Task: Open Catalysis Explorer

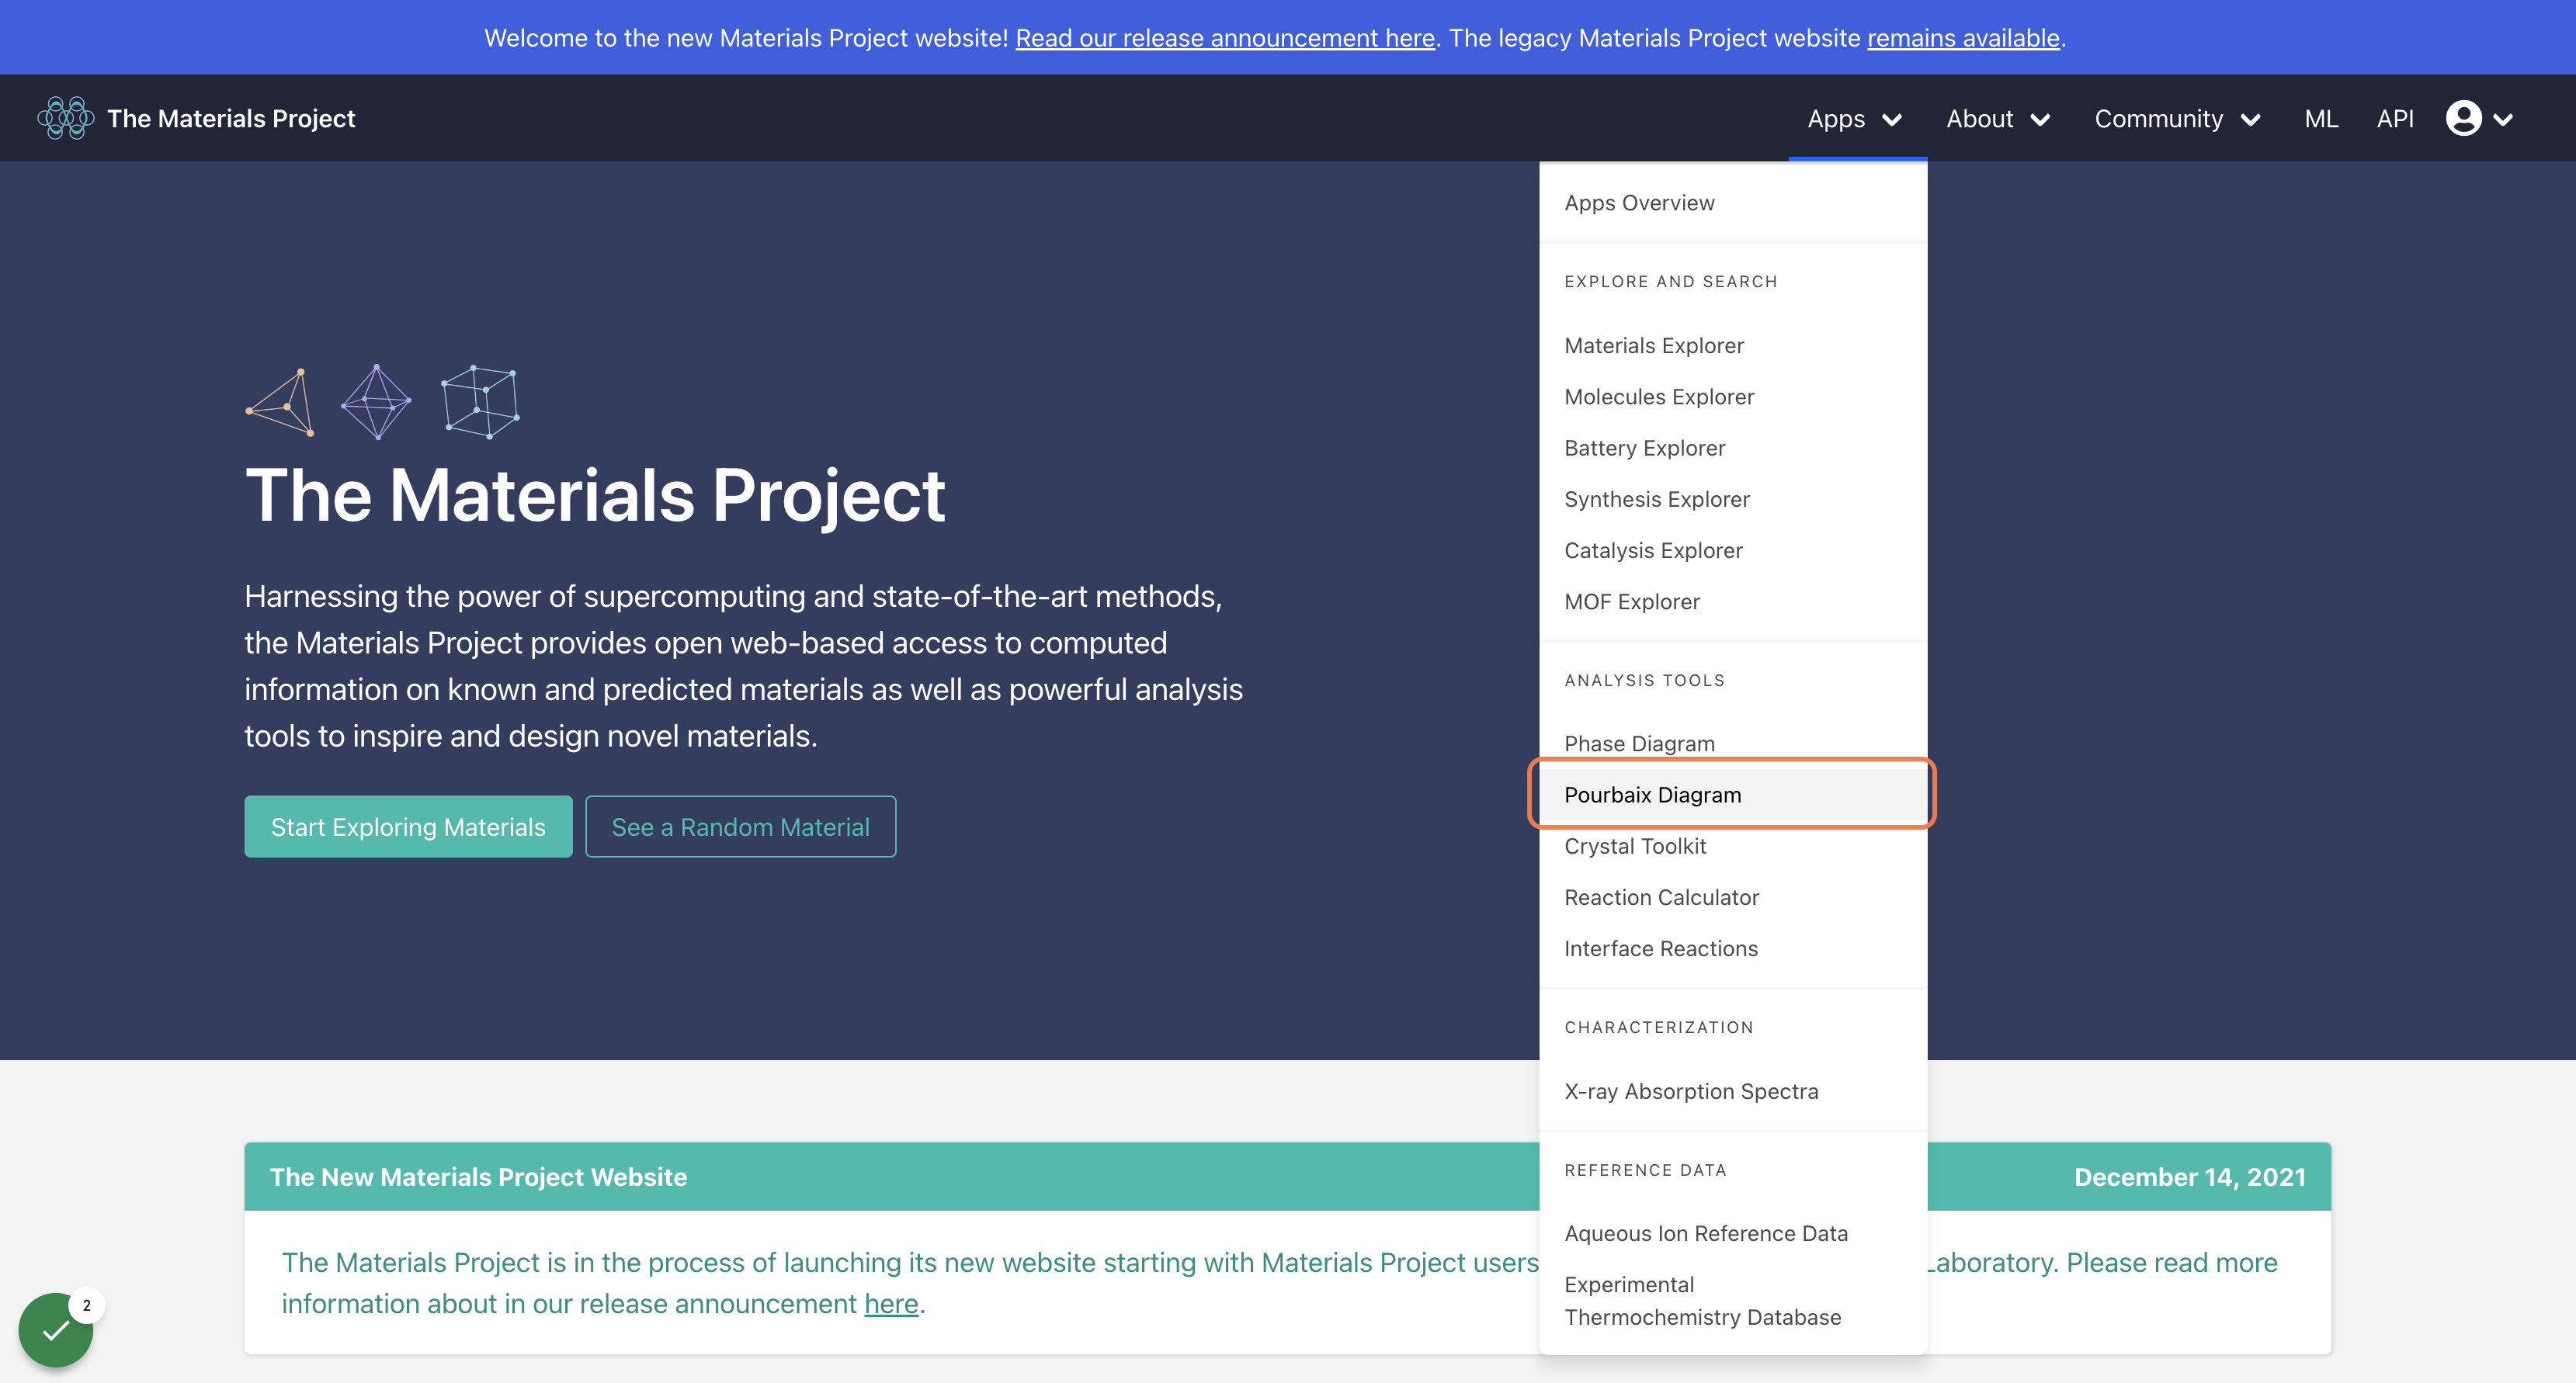Action: click(1733, 550)
